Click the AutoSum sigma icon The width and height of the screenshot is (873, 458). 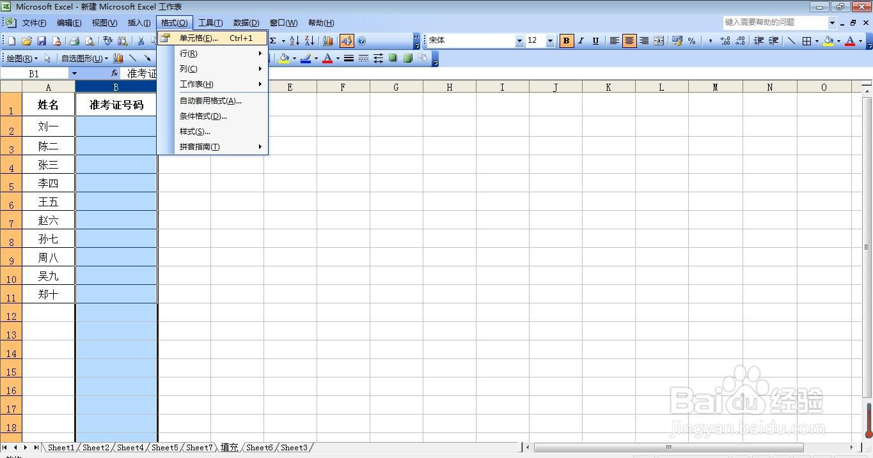click(x=274, y=41)
